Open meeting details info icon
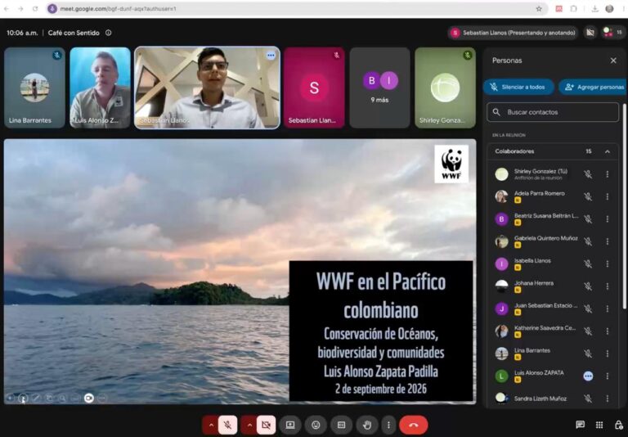 pos(109,33)
